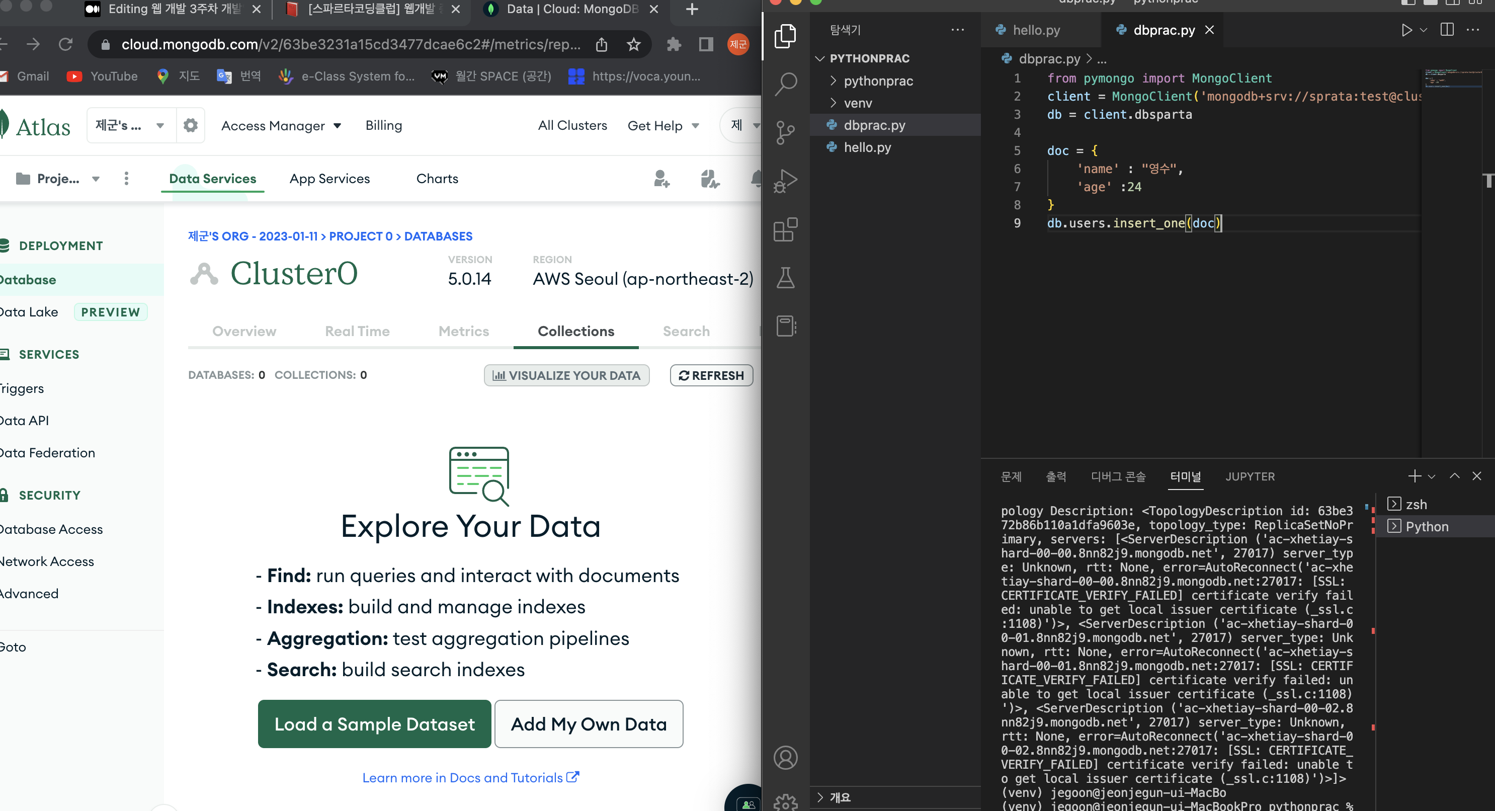Run the Python file with play icon
Viewport: 1495px width, 811px height.
point(1406,30)
